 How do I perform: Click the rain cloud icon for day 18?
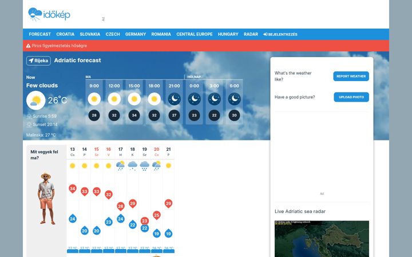click(132, 166)
